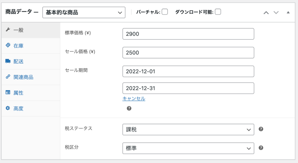Click the wrench icon for 一般 tab

pos(8,30)
